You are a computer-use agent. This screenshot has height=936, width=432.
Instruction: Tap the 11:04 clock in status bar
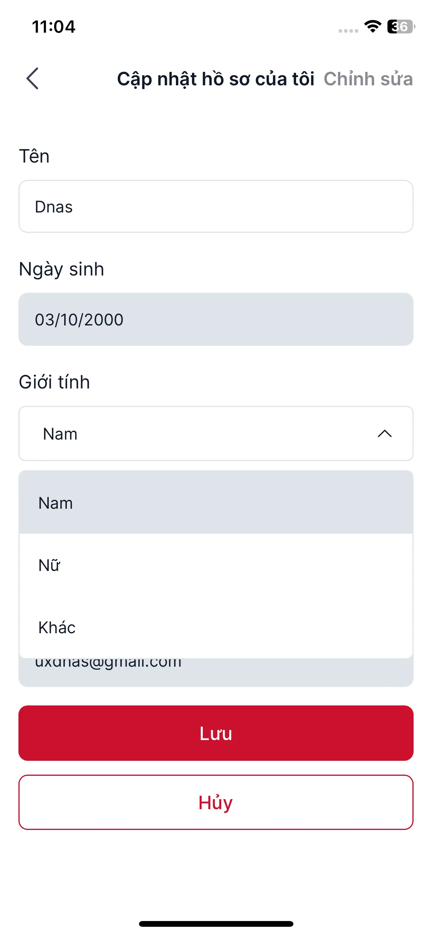point(54,27)
